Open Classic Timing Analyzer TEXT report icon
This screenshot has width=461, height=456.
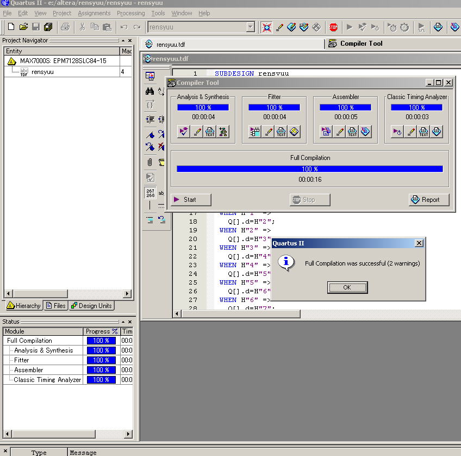click(x=423, y=132)
